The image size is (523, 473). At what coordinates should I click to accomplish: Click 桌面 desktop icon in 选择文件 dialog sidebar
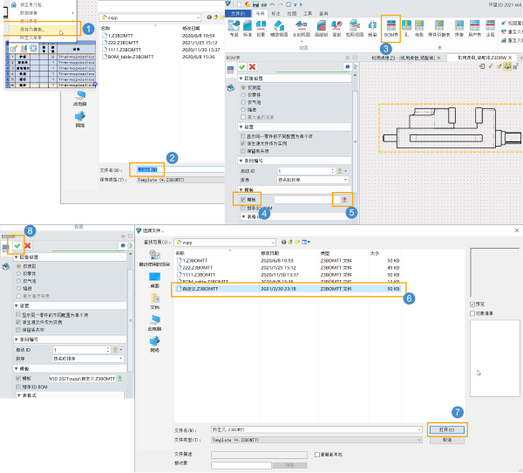pyautogui.click(x=154, y=279)
